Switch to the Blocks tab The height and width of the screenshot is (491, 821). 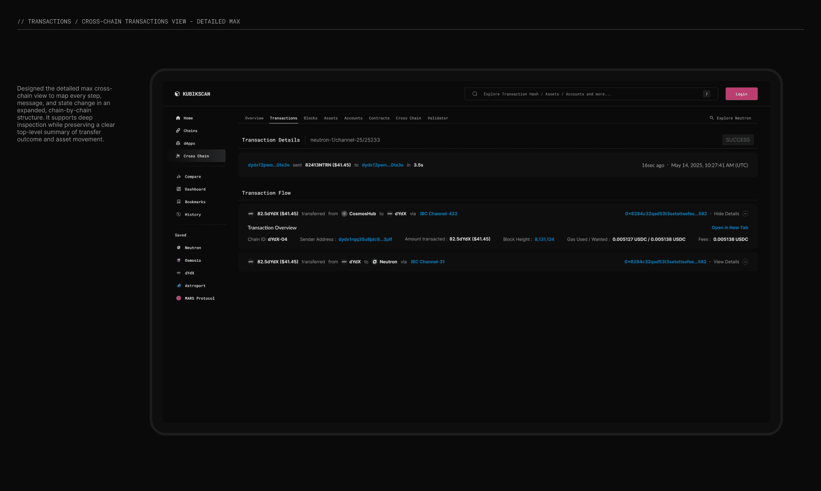click(310, 118)
